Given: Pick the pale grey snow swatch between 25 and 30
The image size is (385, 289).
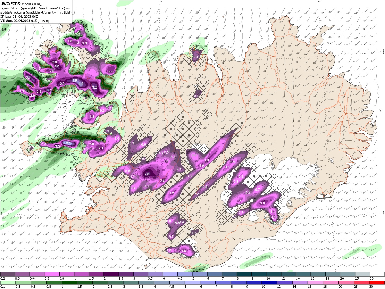Looking at the screenshot, I should [x=362, y=274].
